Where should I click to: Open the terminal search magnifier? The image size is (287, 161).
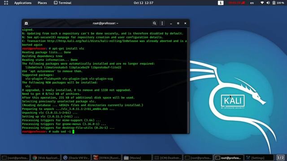point(154,23)
